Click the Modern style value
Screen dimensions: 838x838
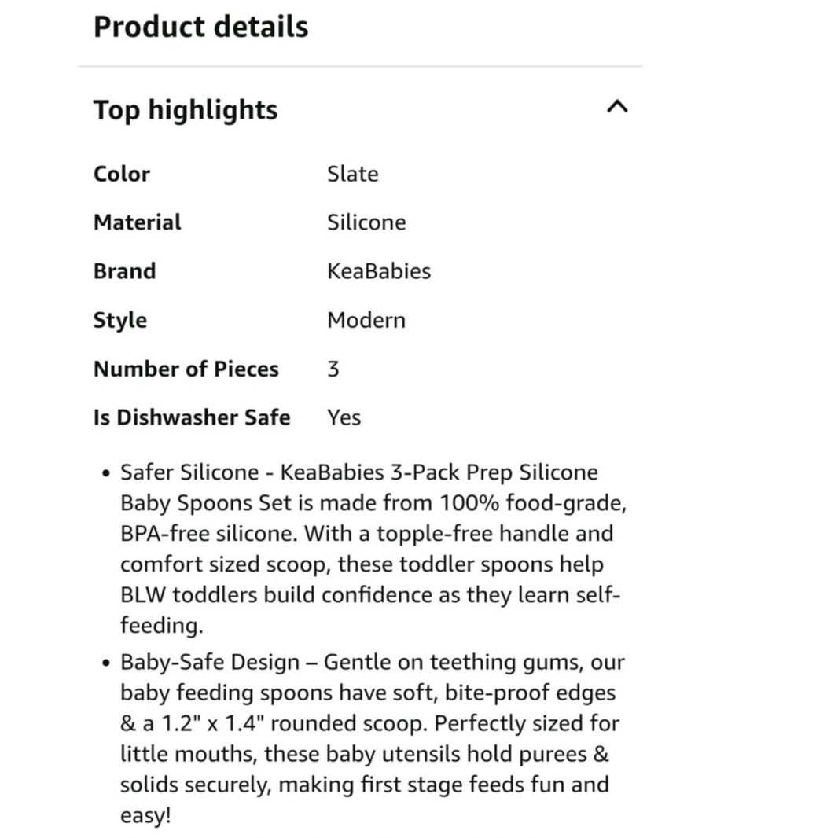pyautogui.click(x=366, y=320)
